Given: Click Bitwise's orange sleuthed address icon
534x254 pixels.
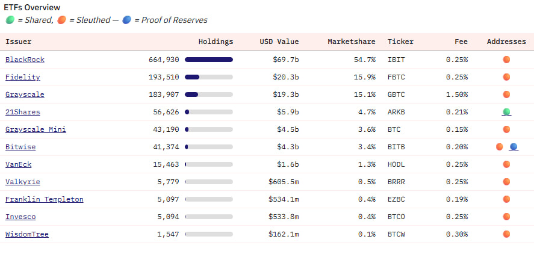Looking at the screenshot, I should [499, 147].
